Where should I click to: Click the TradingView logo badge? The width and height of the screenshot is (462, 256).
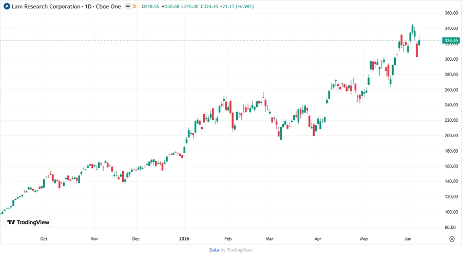pos(29,222)
